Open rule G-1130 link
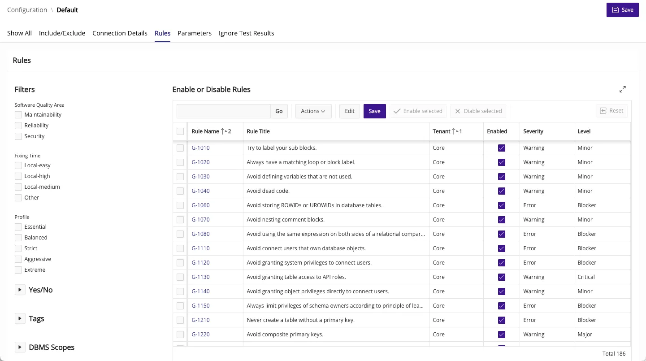 click(200, 277)
